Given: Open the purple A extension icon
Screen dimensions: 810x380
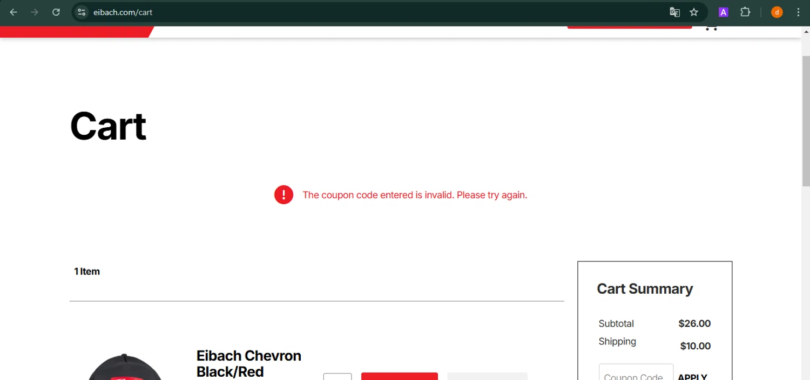Looking at the screenshot, I should coord(724,12).
